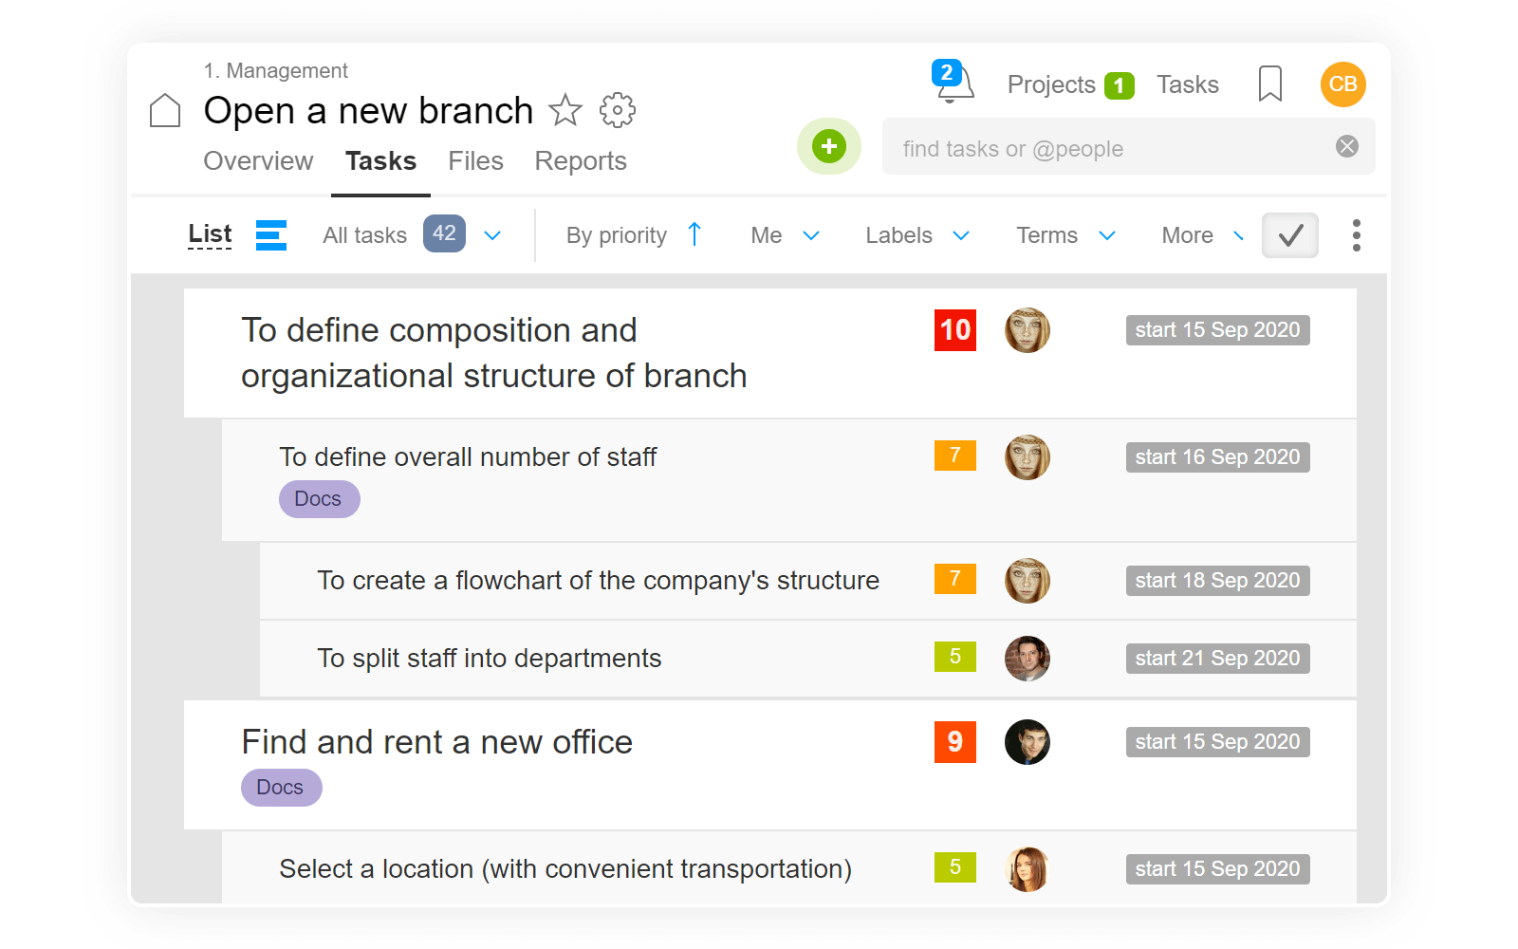Viewport: 1518px width, 949px height.
Task: Expand the Terms filter dropdown
Action: point(1108,235)
